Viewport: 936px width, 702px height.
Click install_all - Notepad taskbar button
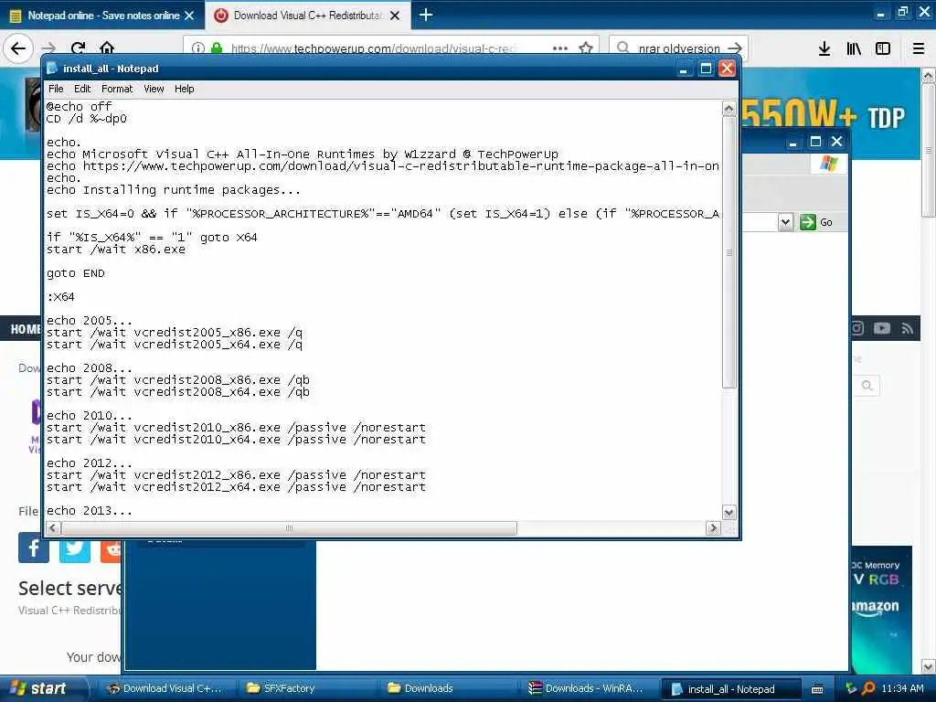pos(730,689)
